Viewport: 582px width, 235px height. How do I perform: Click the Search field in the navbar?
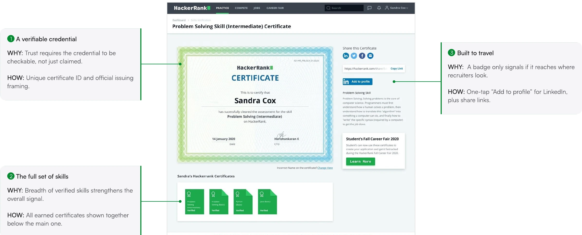344,8
